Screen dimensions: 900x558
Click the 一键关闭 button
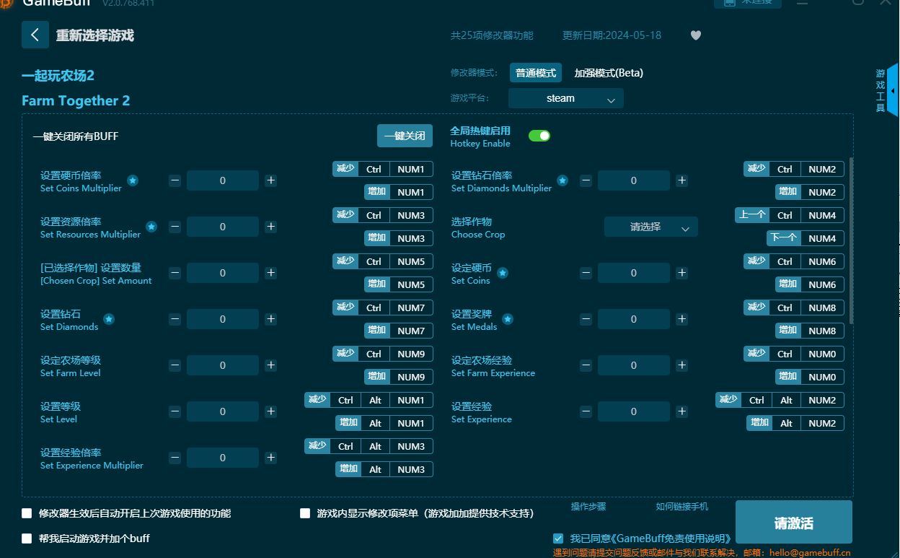point(405,136)
